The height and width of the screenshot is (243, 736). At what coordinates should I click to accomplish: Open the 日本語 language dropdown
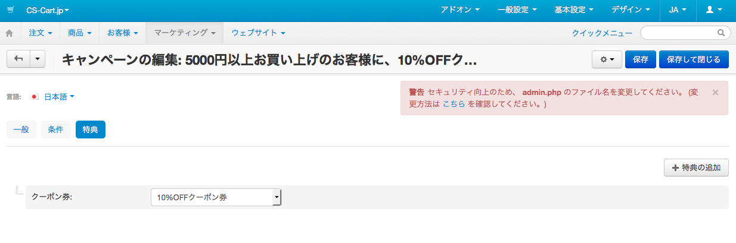pyautogui.click(x=59, y=97)
